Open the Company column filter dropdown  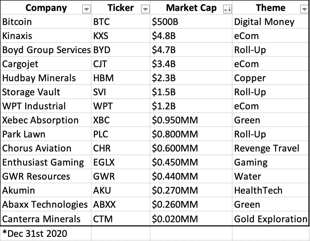(86, 10)
